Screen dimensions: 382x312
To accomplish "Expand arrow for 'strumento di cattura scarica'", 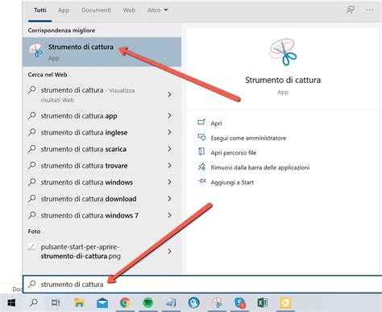I will tap(169, 149).
